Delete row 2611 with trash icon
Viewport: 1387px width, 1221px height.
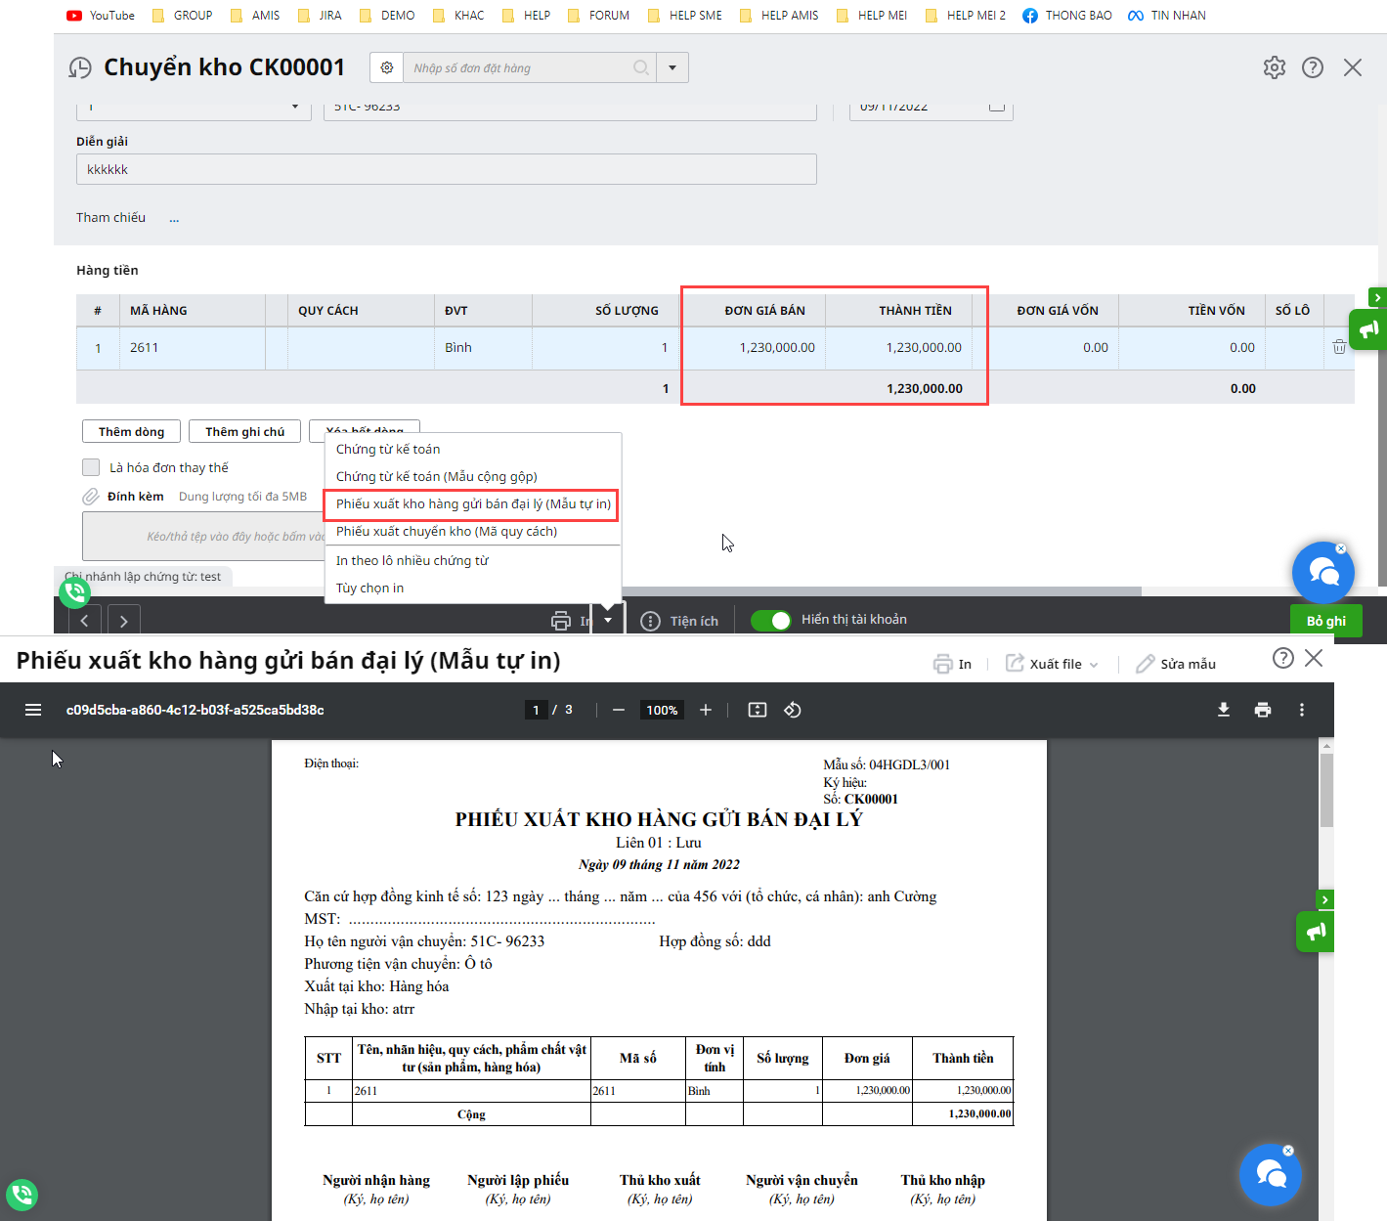pos(1339,347)
